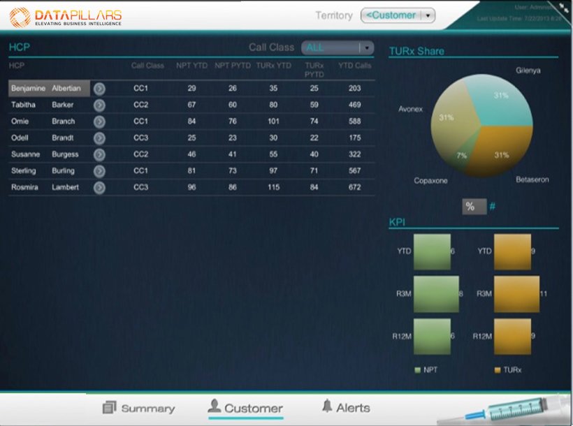Click TURx YTD value 101
The height and width of the screenshot is (426, 573).
point(273,122)
